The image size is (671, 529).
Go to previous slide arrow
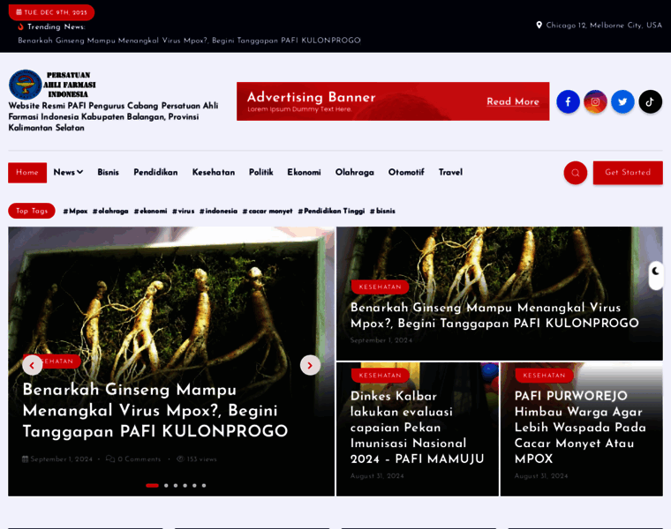32,365
